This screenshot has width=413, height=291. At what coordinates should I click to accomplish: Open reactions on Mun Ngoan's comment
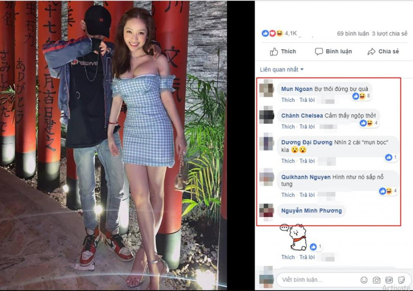[x=361, y=96]
